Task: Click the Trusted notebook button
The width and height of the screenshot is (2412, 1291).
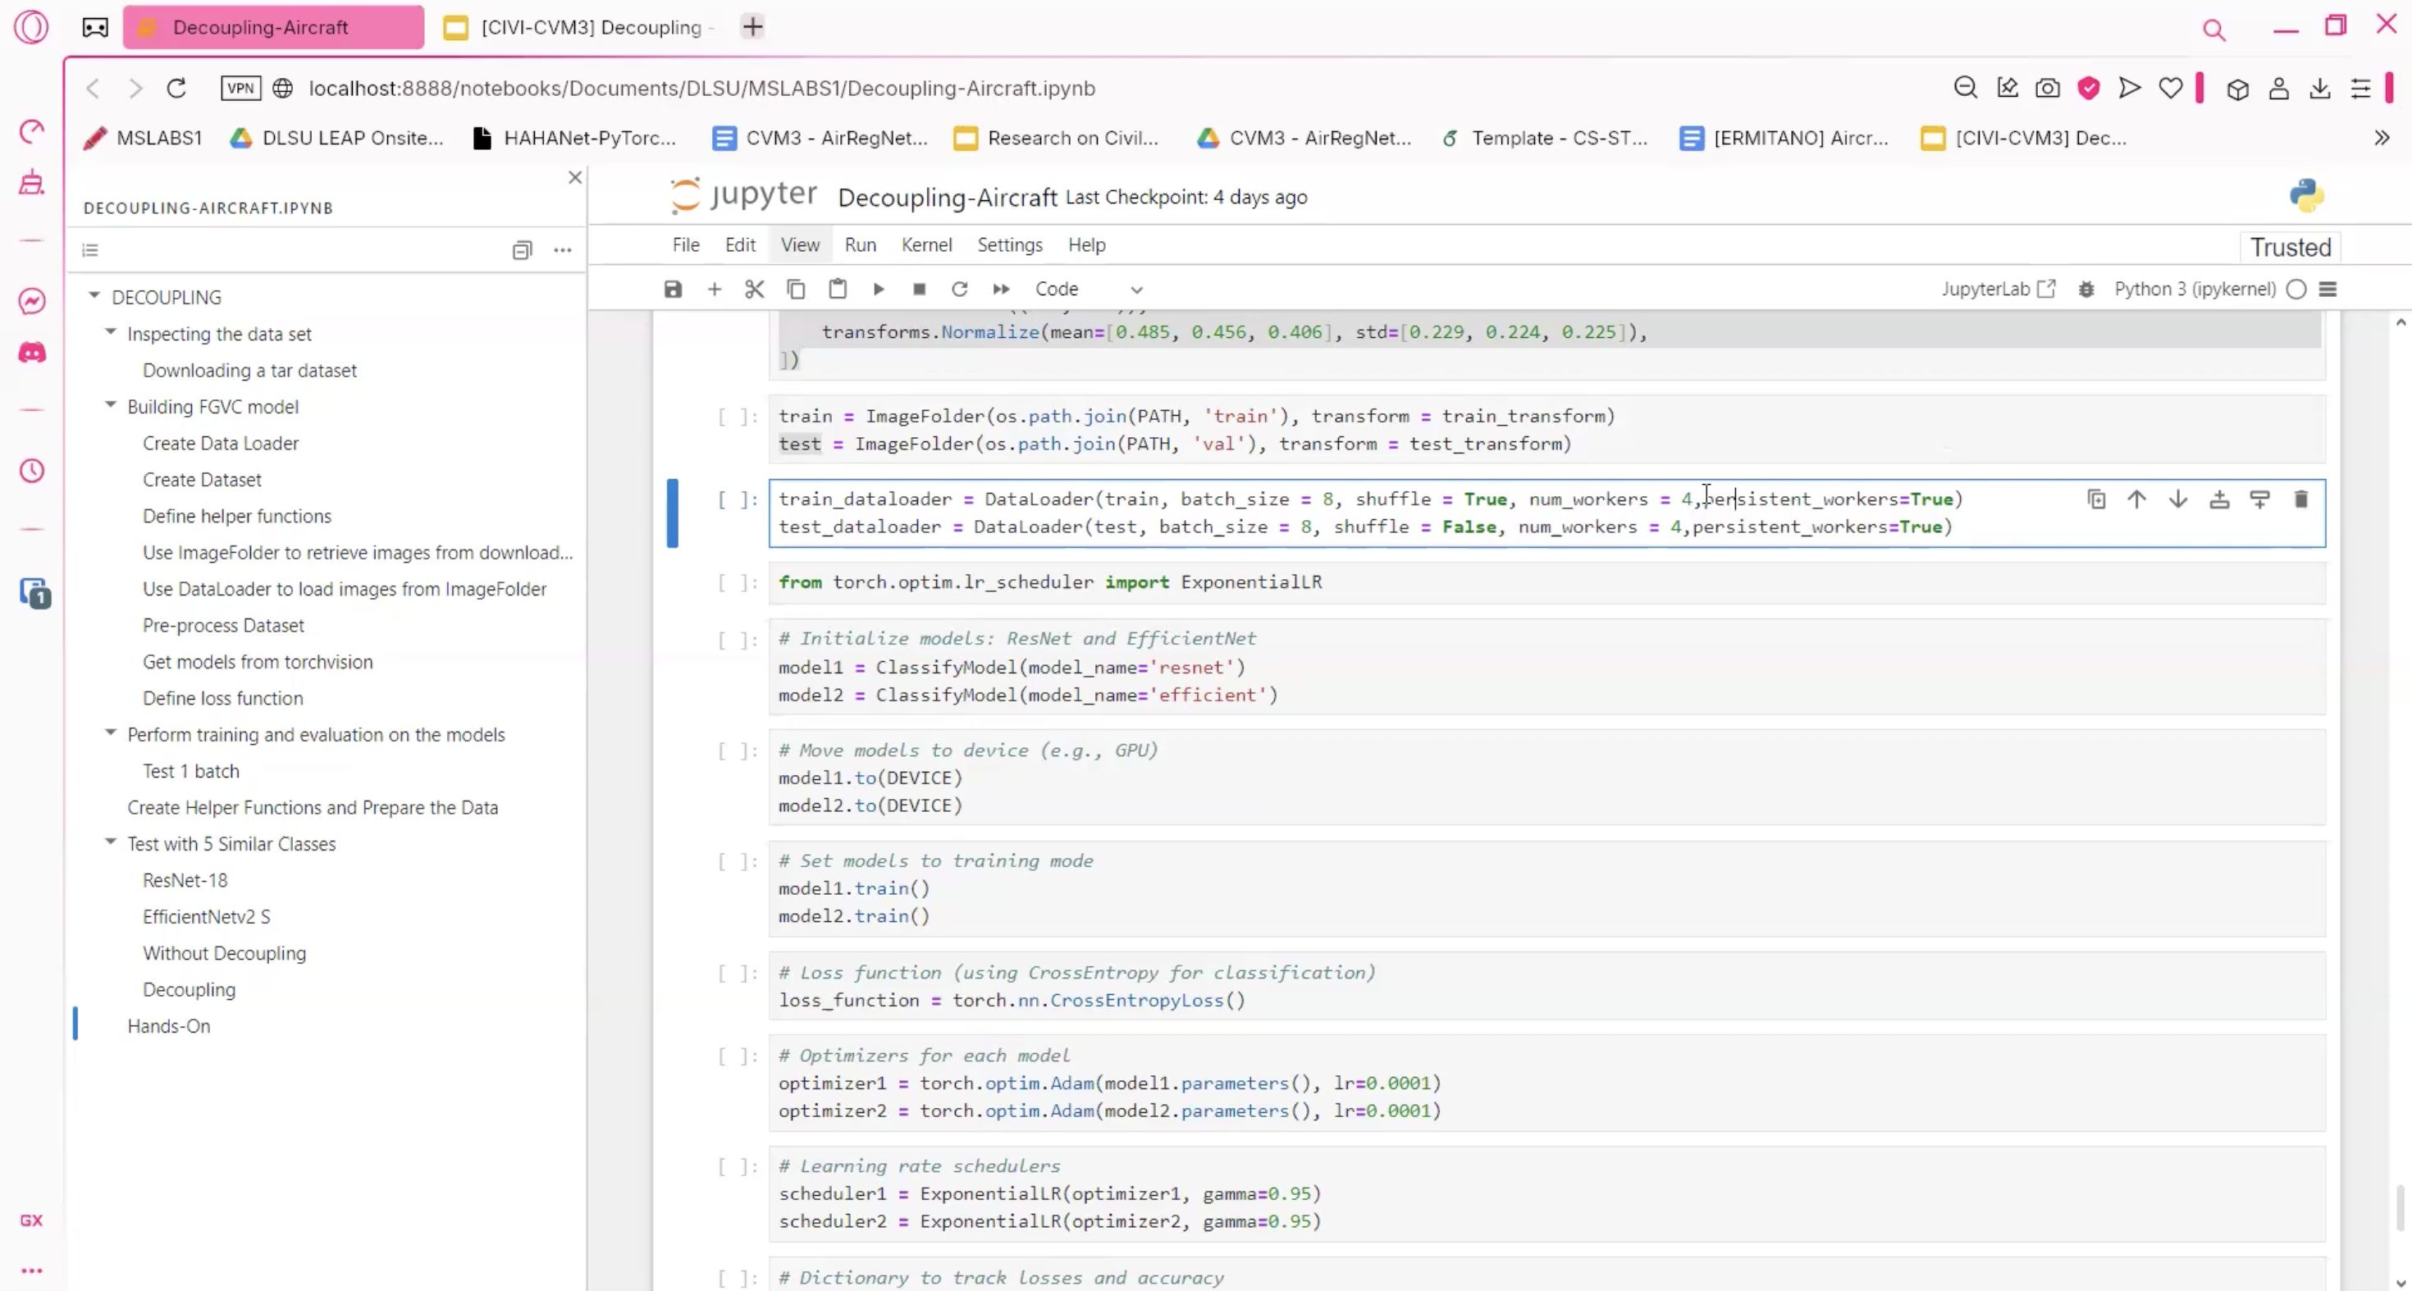Action: (2291, 247)
